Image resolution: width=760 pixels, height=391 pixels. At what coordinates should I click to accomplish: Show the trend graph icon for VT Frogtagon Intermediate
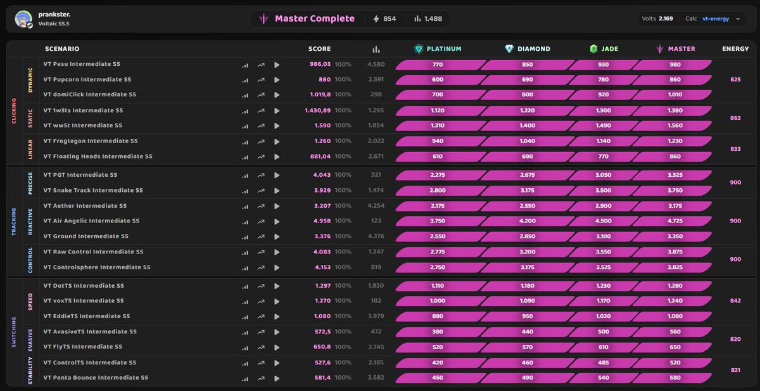[x=261, y=141]
